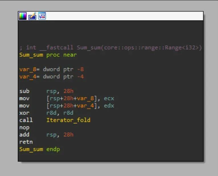Click the retn instruction
Viewport: 218px width, 176px height.
tap(26, 142)
